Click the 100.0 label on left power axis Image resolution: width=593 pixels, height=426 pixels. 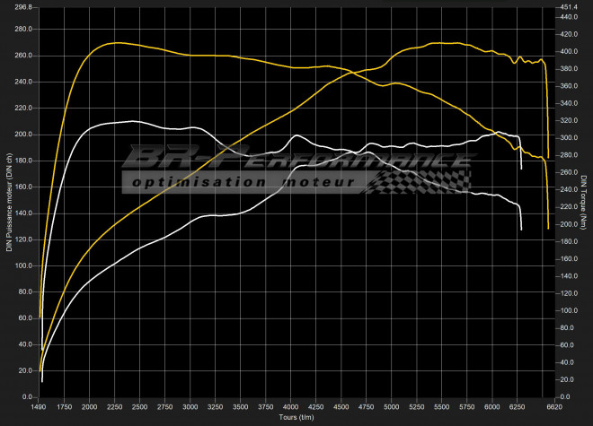[x=23, y=265]
